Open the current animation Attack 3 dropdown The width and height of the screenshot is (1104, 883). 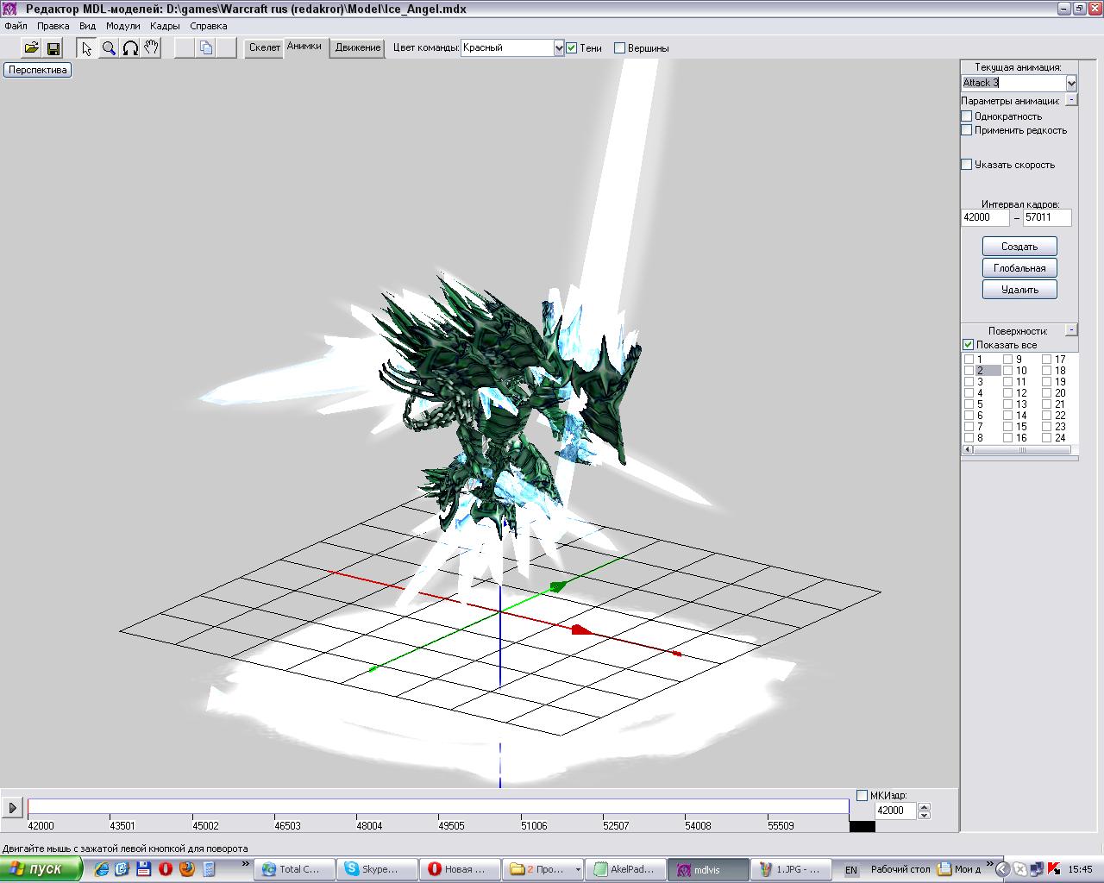click(x=1071, y=83)
